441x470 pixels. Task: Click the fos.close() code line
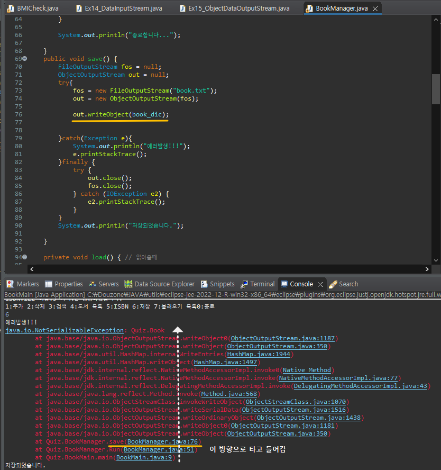tap(109, 186)
